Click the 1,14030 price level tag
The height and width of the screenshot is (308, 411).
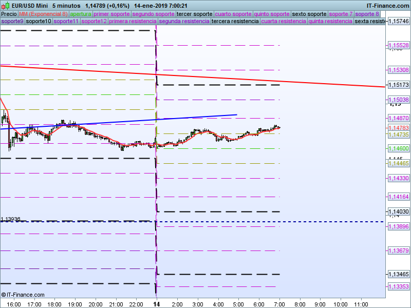pos(398,211)
